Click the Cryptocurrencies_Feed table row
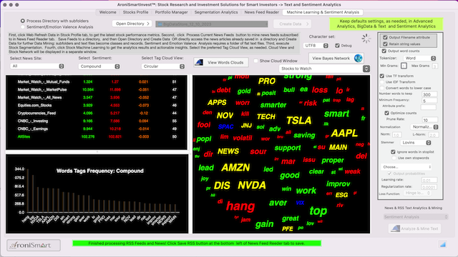The height and width of the screenshot is (257, 458). [97, 113]
